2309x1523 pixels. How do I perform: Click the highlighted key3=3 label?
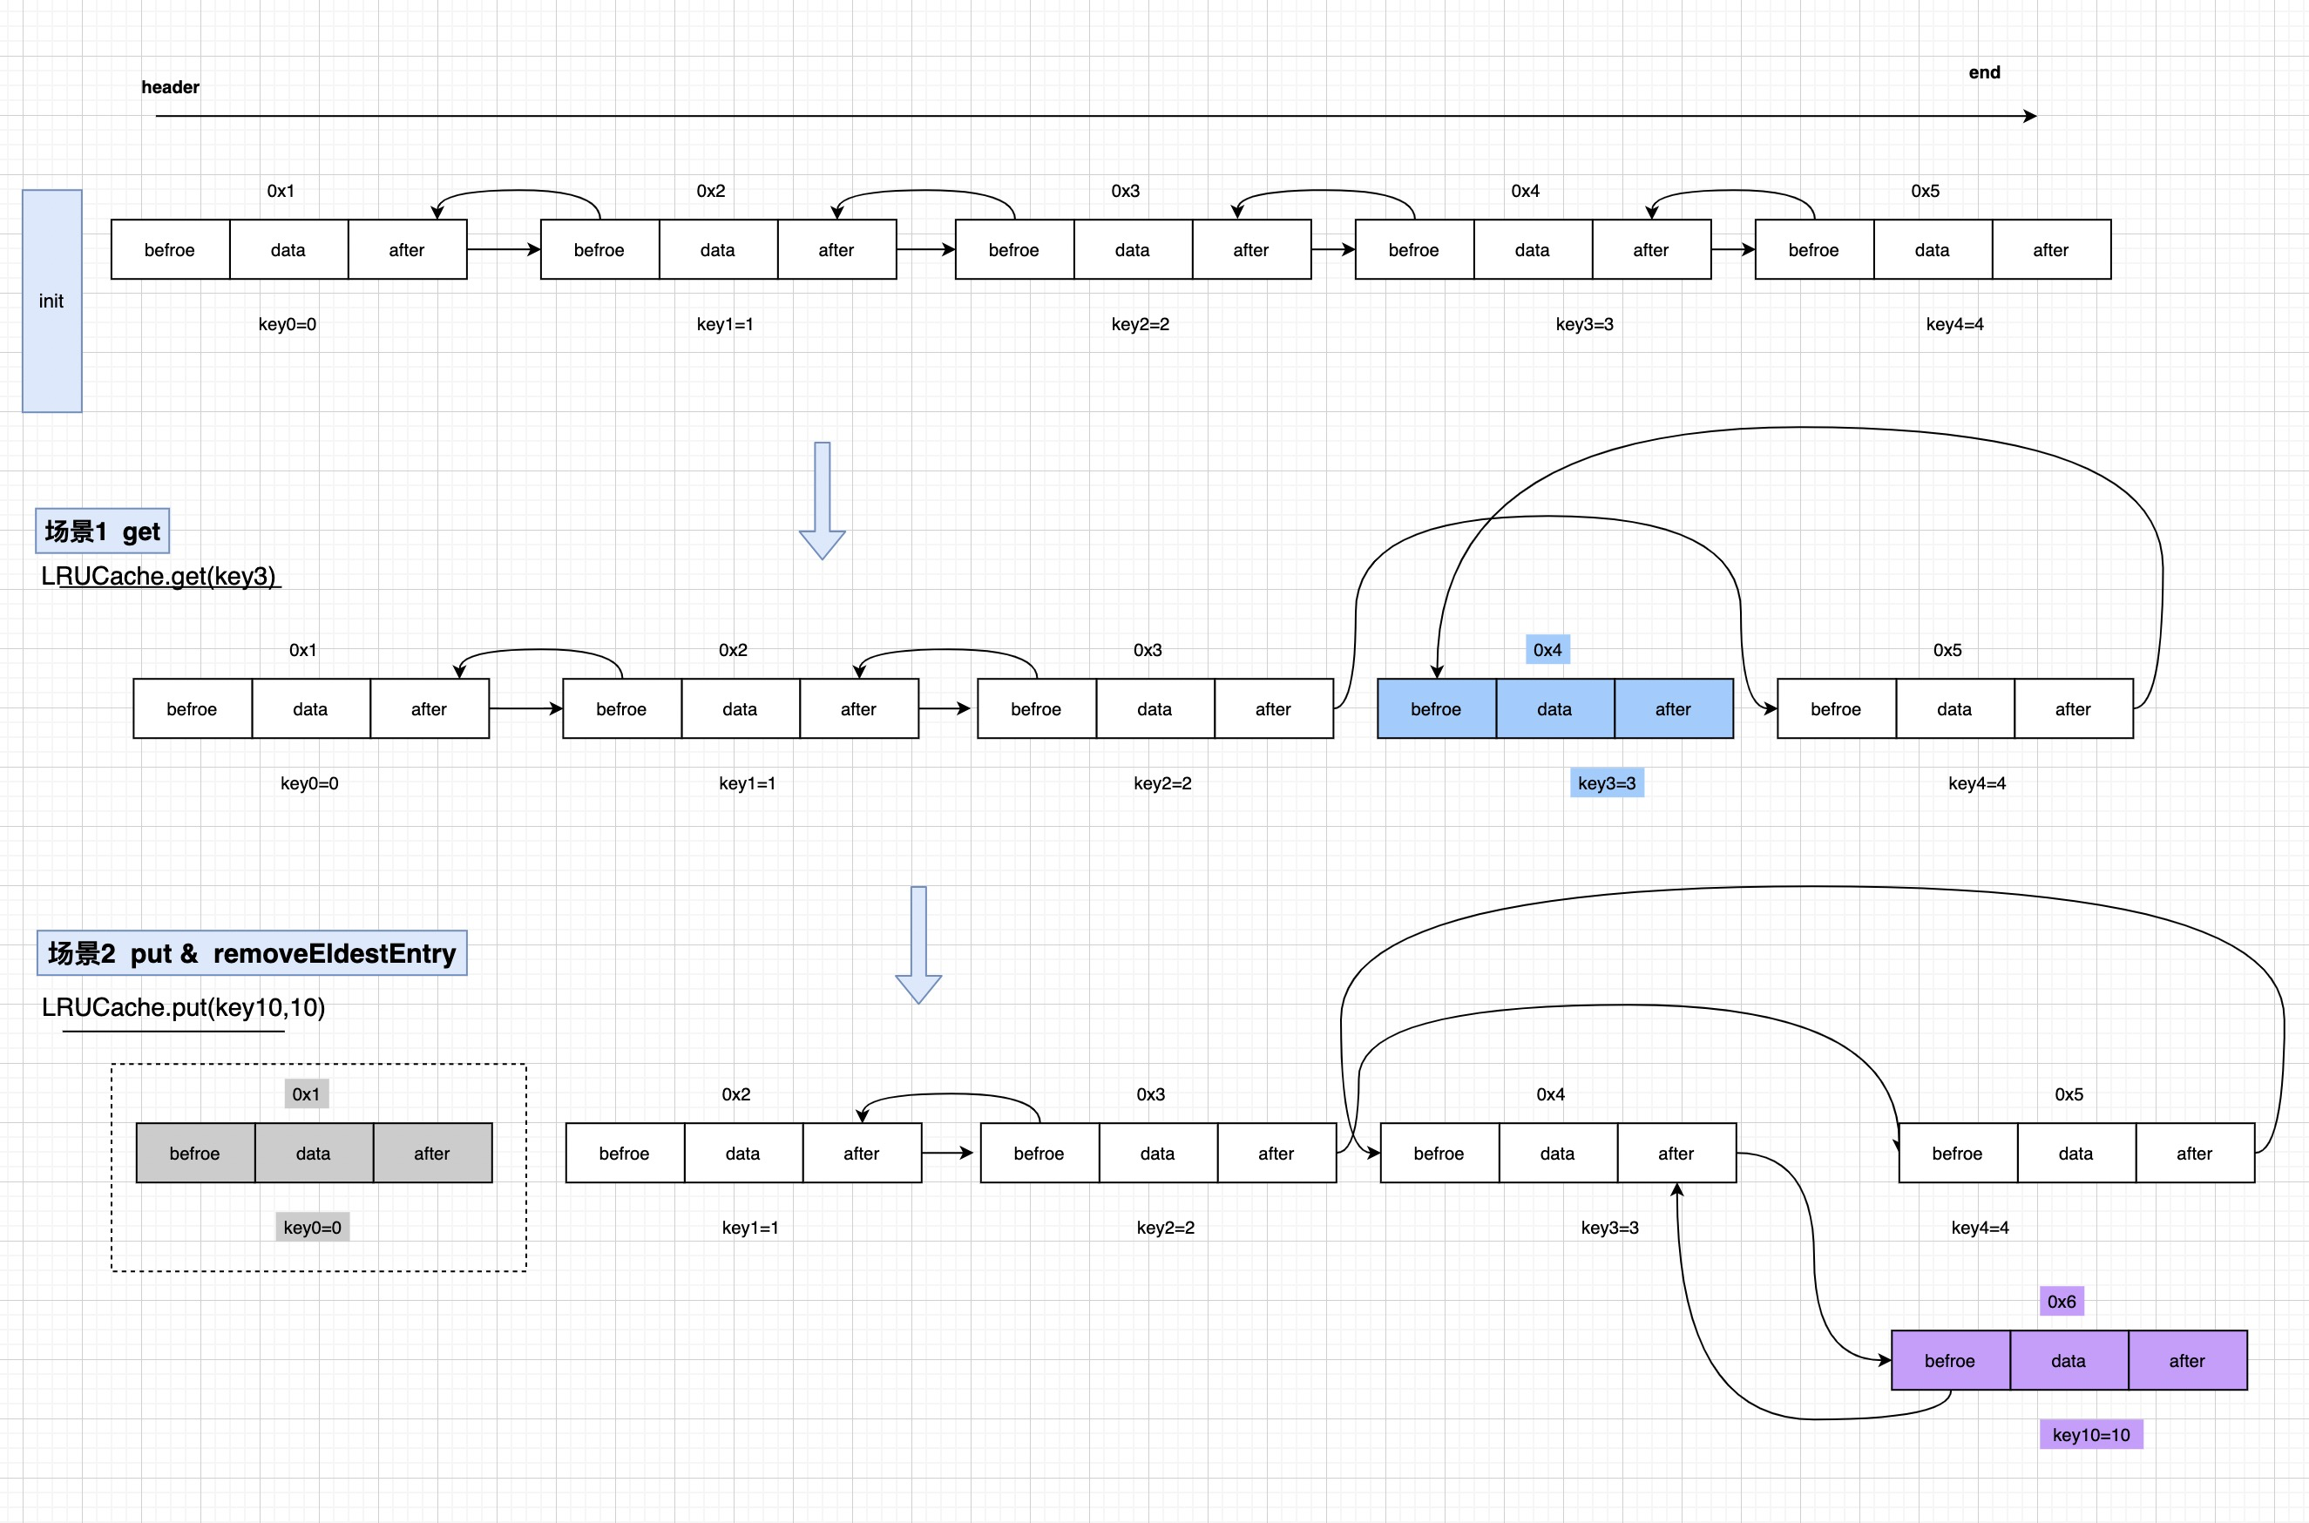click(x=1607, y=783)
